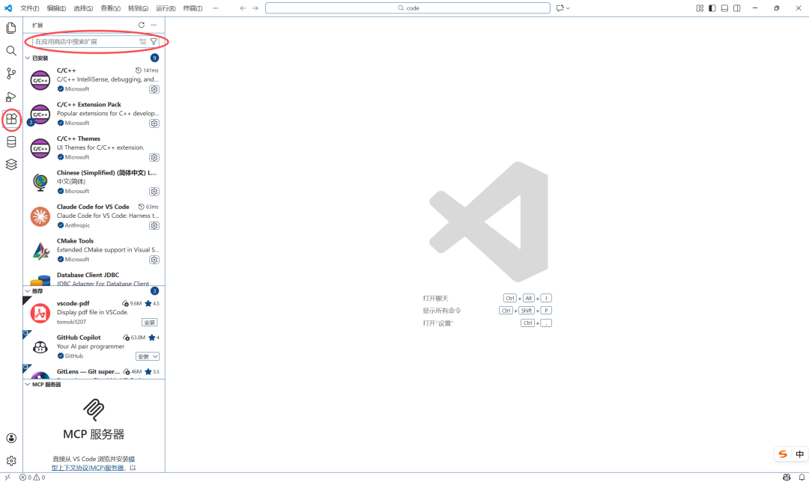This screenshot has height=482, width=809.
Task: Toggle the primary side bar visibility
Action: click(712, 8)
